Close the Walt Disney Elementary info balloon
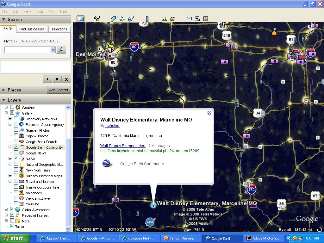Viewport: 324px width, 243px height. [209, 113]
